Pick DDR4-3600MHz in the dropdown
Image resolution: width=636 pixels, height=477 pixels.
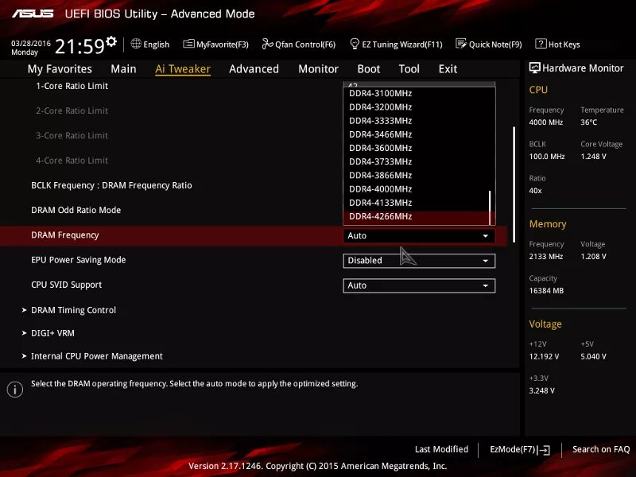pyautogui.click(x=416, y=148)
